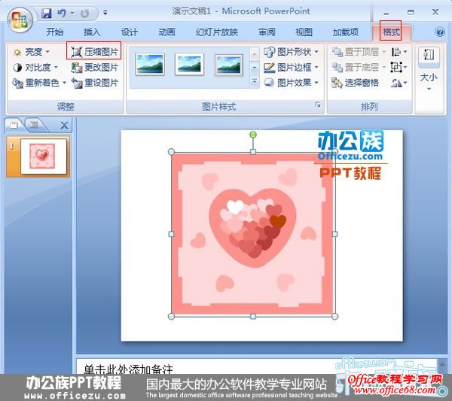The height and width of the screenshot is (401, 452).
Task: Switch to the outline pane tab
Action: tap(35, 125)
